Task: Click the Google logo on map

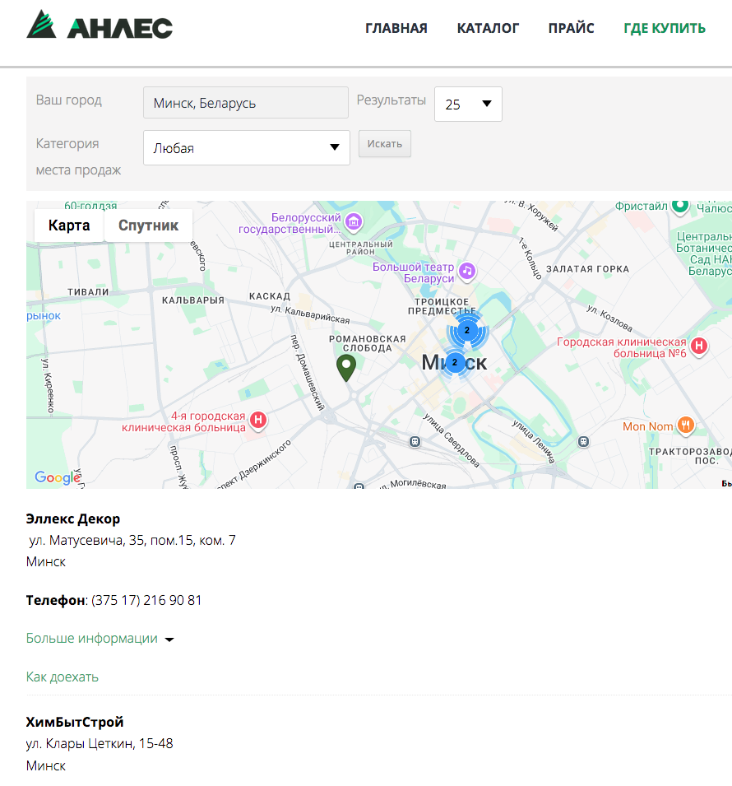Action: [57, 477]
